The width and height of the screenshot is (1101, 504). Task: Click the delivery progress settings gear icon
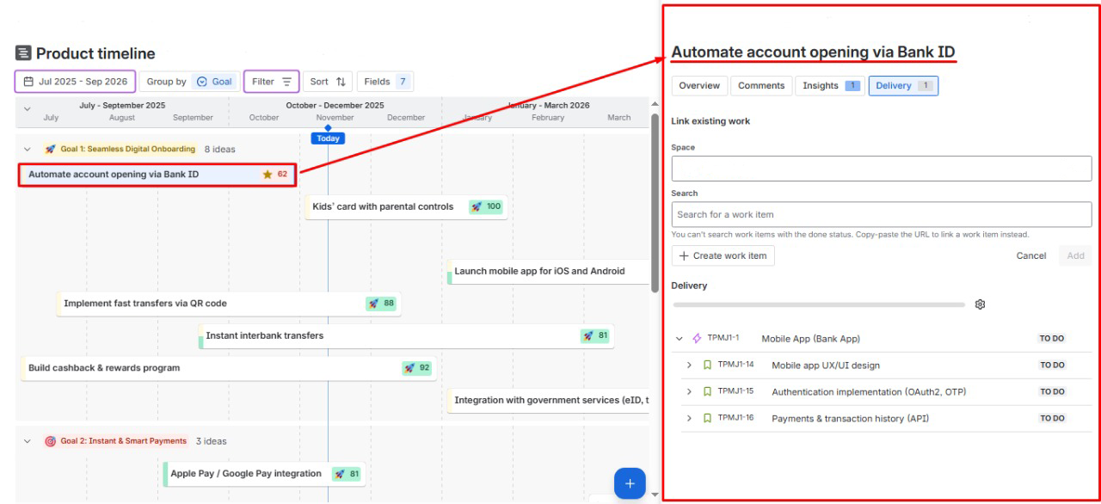980,304
